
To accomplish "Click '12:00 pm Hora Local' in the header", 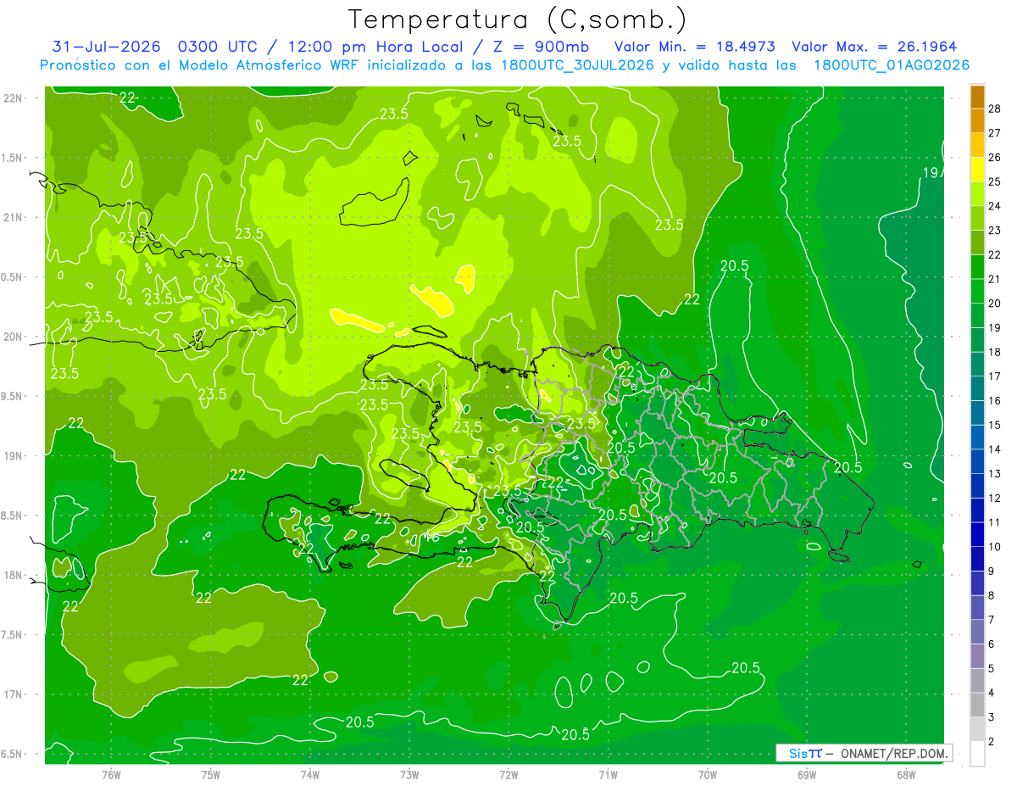I will tap(376, 47).
